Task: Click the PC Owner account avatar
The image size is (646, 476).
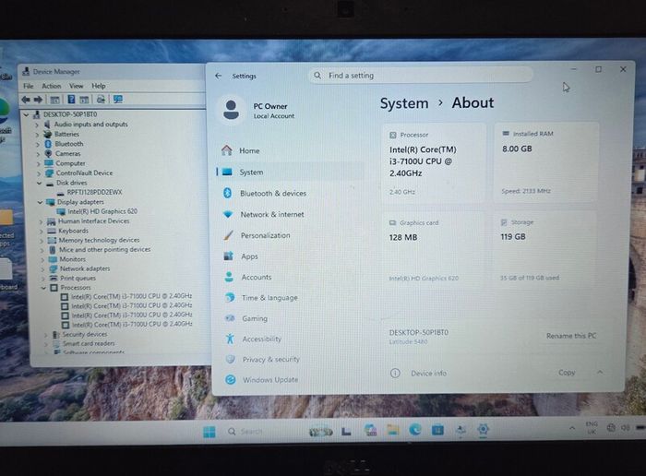Action: pos(231,110)
